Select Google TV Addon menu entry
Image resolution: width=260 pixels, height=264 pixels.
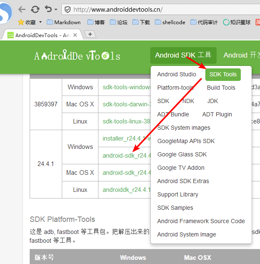pos(181,168)
